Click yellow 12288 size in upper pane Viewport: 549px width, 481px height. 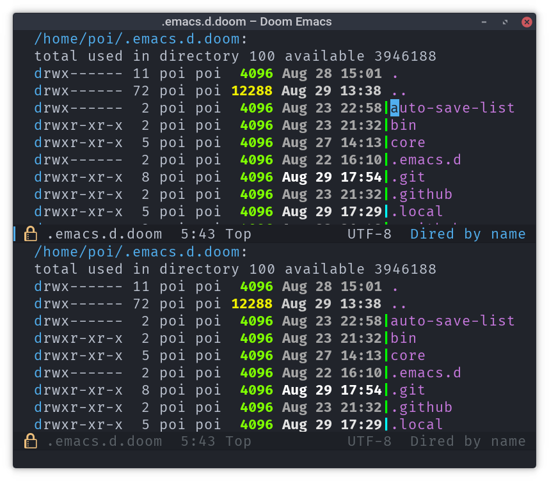point(251,91)
